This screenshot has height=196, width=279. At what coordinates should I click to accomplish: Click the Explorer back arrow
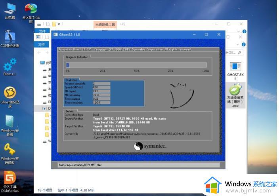[39, 53]
